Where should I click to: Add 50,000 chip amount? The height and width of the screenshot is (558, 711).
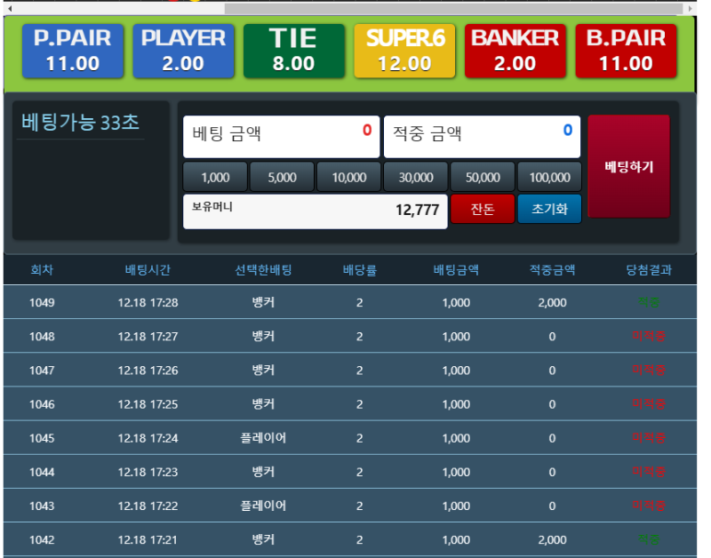click(x=483, y=177)
